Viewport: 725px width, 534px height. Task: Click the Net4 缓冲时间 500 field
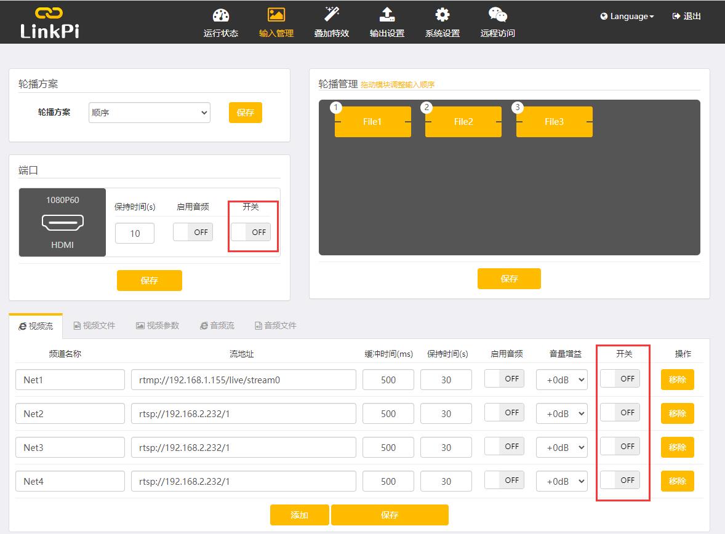click(x=388, y=481)
